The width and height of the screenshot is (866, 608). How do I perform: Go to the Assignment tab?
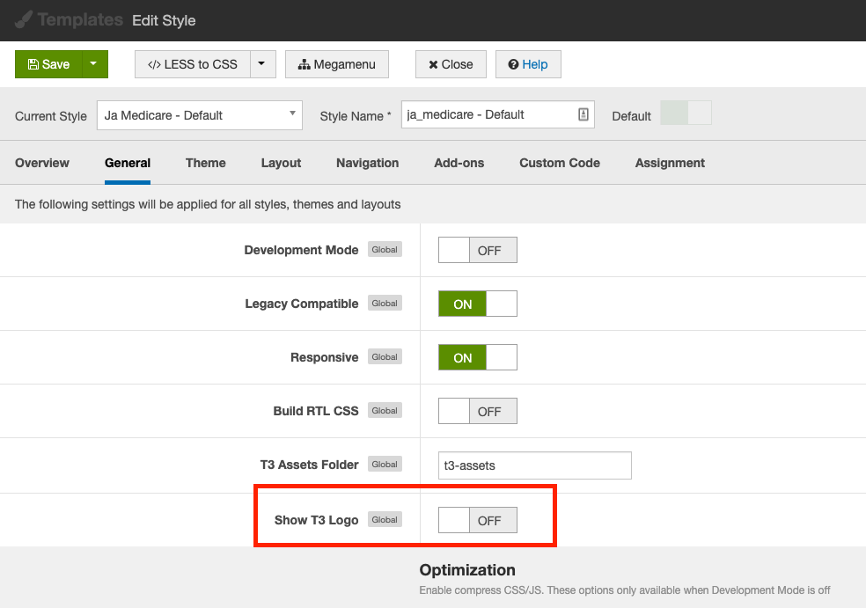pyautogui.click(x=670, y=163)
